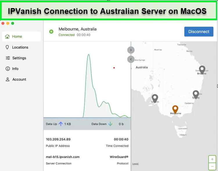218x171 pixels.
Task: Select the Adelaide server map pin
Action: [155, 98]
